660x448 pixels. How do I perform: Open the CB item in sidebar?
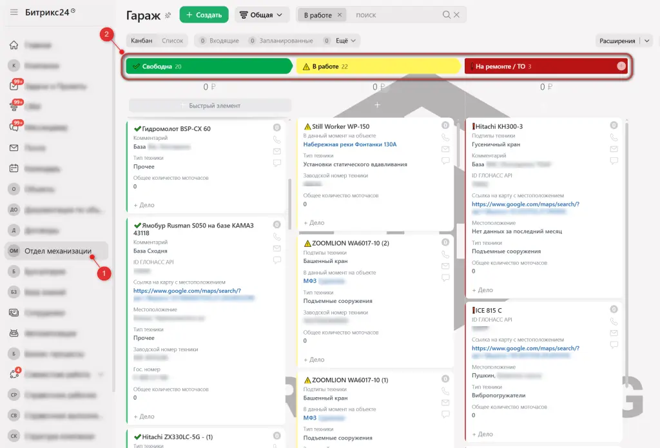click(x=14, y=415)
